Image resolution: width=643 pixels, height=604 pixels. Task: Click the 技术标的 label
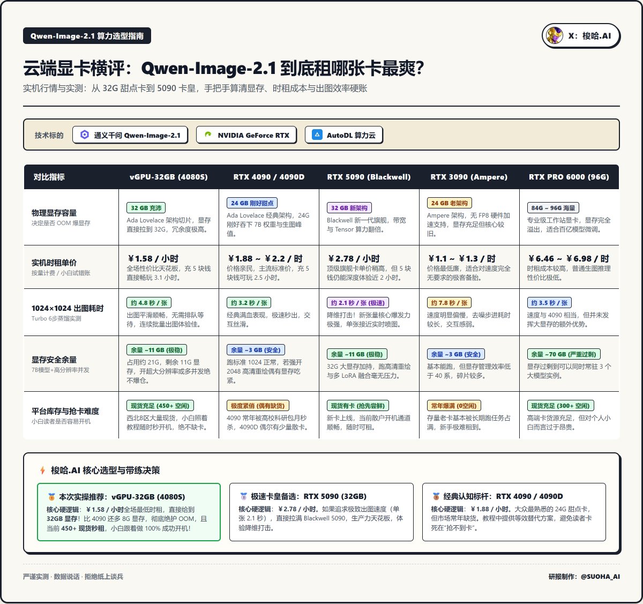pyautogui.click(x=49, y=135)
